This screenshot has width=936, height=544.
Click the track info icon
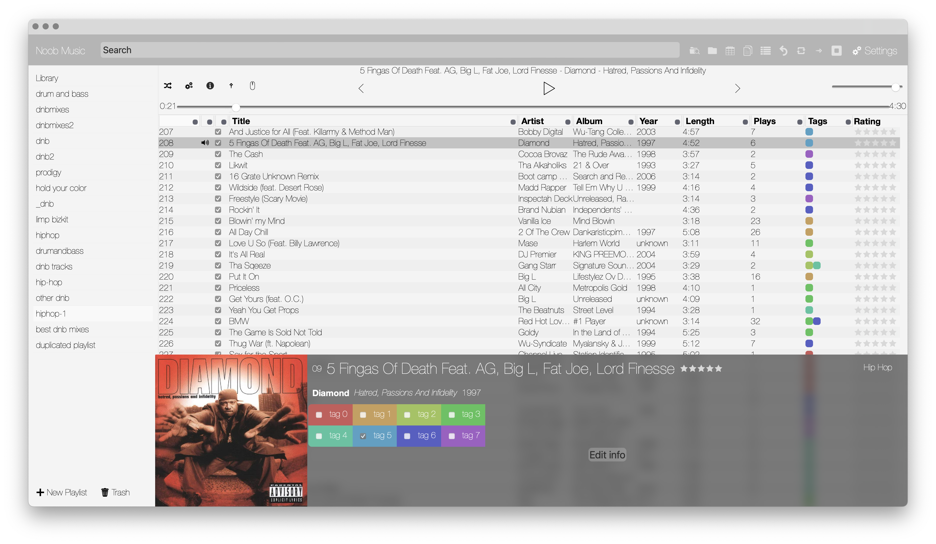[x=210, y=86]
